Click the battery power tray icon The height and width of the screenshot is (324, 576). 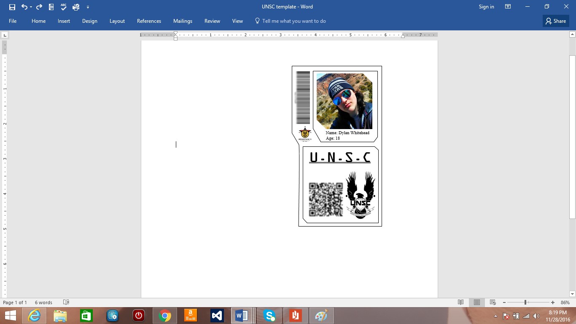pos(516,316)
